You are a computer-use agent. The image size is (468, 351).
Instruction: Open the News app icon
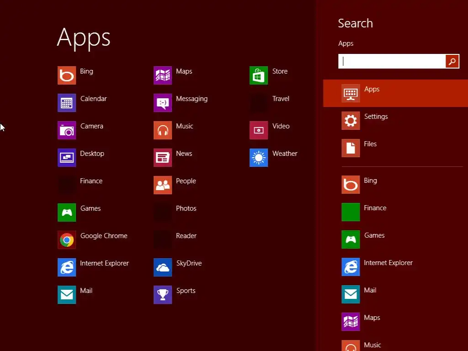click(163, 158)
